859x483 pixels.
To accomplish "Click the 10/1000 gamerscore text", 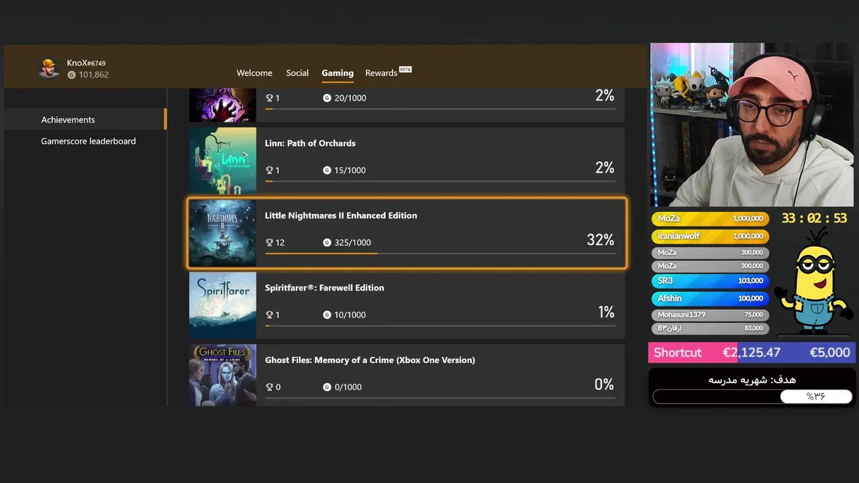I will tap(350, 315).
